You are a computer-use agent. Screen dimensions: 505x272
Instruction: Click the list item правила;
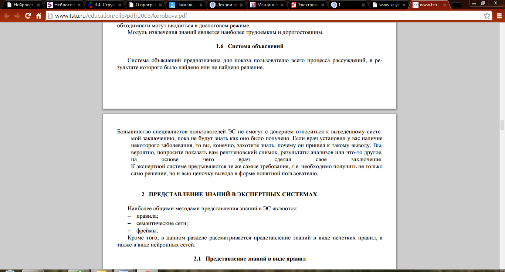tap(147, 216)
